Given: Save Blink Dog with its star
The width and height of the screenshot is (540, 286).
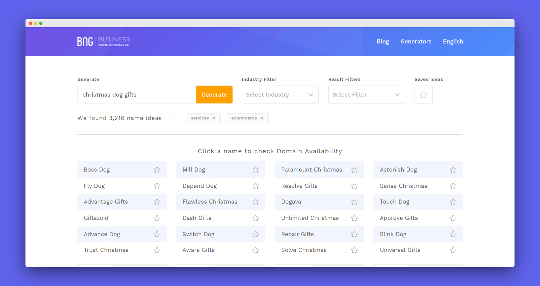Looking at the screenshot, I should tap(453, 234).
